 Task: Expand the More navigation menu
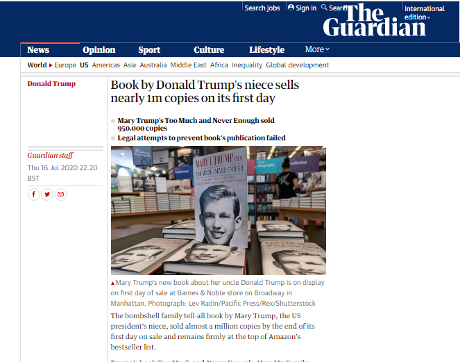pyautogui.click(x=317, y=49)
